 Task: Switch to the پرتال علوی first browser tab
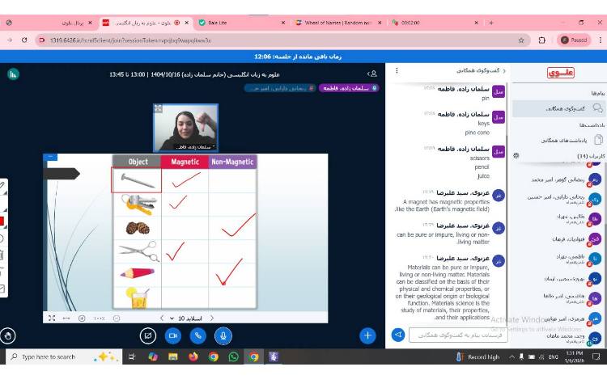point(50,23)
